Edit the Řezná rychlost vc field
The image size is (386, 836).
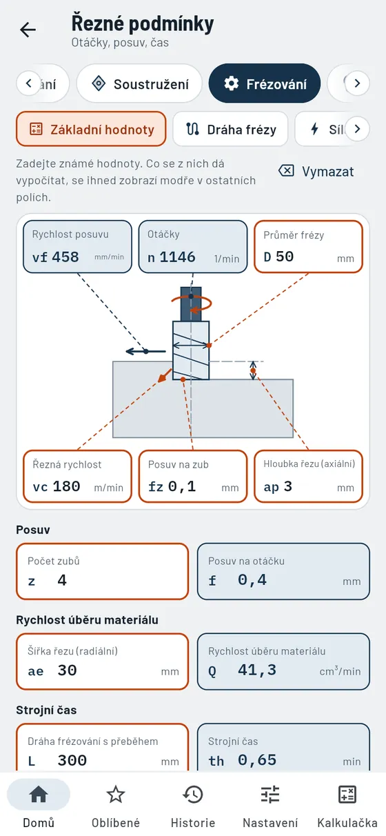tap(77, 477)
